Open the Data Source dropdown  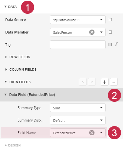coord(101,20)
